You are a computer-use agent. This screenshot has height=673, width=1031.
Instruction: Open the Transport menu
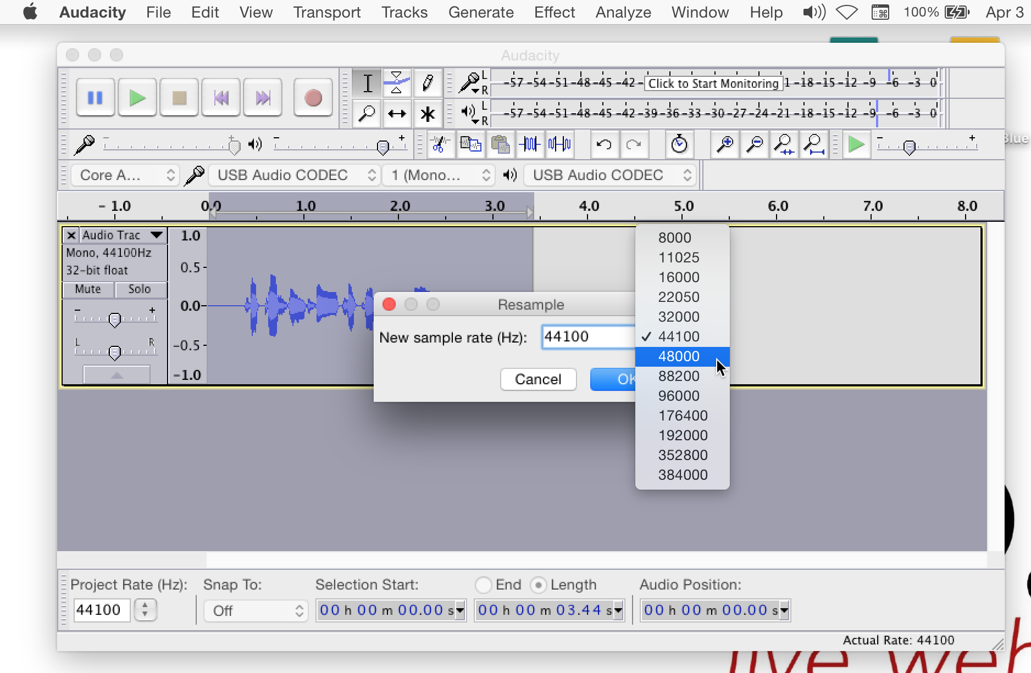[x=326, y=12]
